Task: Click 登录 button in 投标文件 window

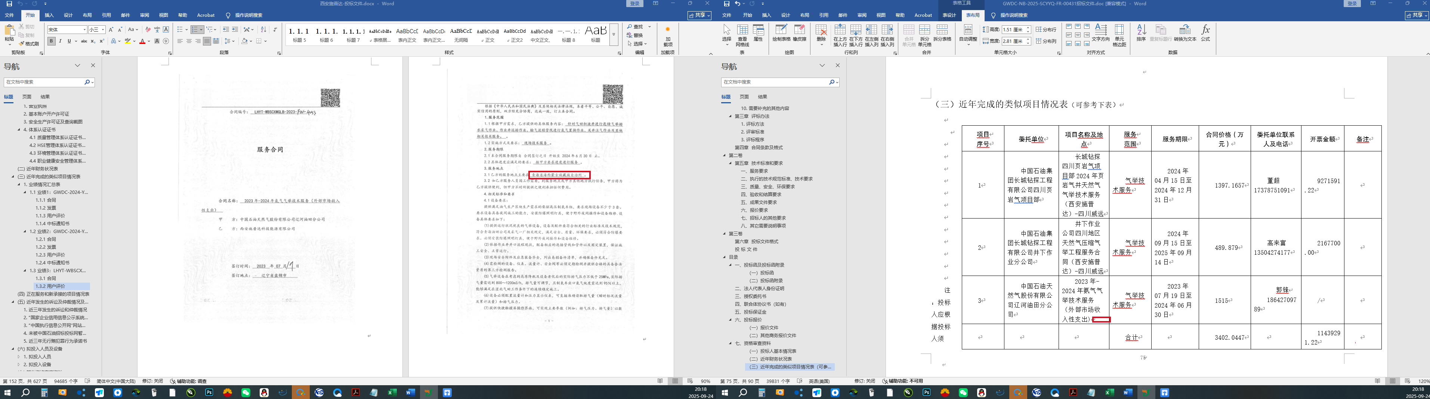Action: [634, 3]
